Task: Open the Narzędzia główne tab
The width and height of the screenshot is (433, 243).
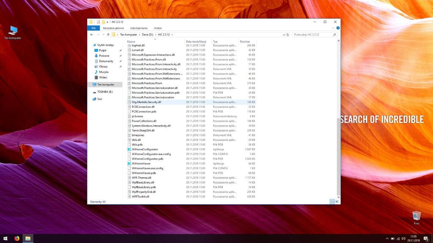Action: click(x=113, y=28)
